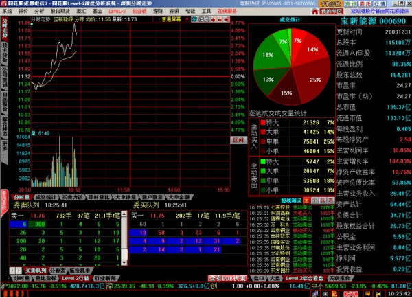Click the green 特大 sell legend swatch
412x298 pixels.
point(262,160)
